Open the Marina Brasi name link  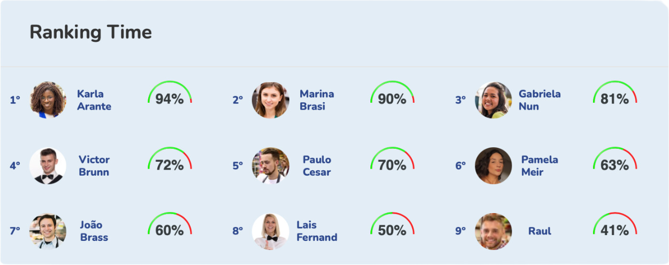click(317, 100)
